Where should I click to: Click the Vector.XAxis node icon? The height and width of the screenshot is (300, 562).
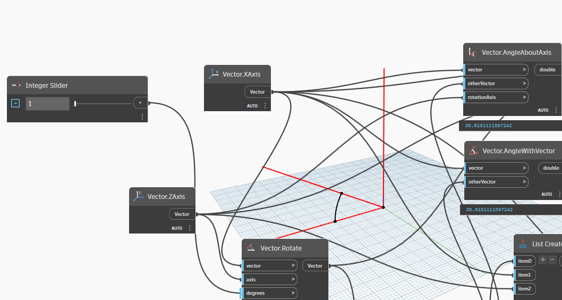[x=214, y=74]
